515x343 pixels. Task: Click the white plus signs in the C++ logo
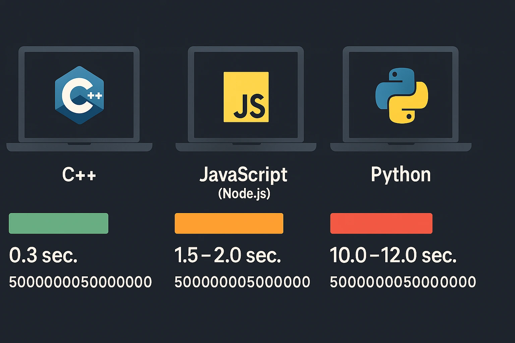click(95, 96)
